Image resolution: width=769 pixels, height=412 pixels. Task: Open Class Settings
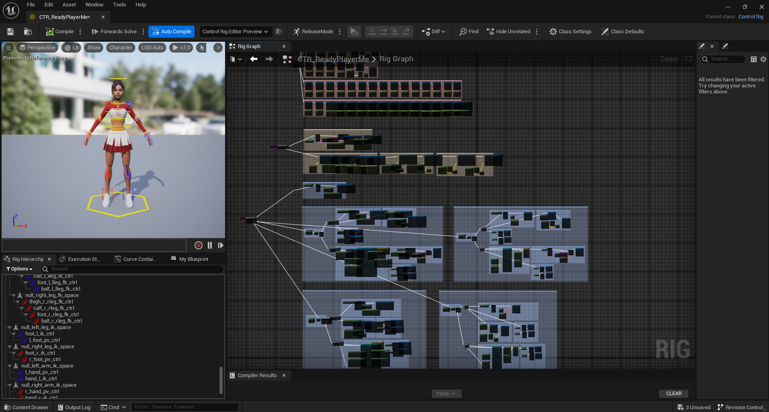(570, 31)
